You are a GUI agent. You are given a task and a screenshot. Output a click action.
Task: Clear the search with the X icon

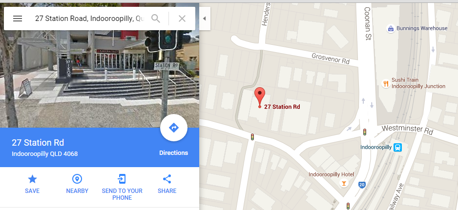click(x=182, y=19)
